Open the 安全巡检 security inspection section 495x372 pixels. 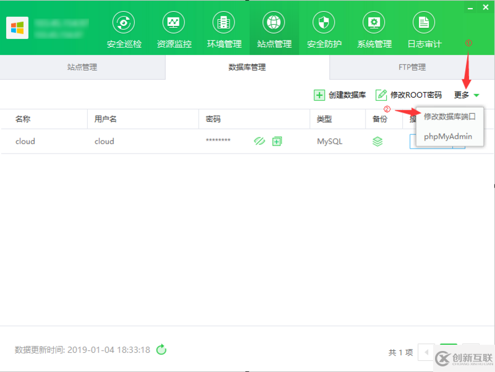pos(124,30)
